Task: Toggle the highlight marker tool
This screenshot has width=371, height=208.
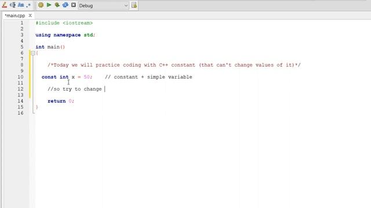Action: pos(4,5)
